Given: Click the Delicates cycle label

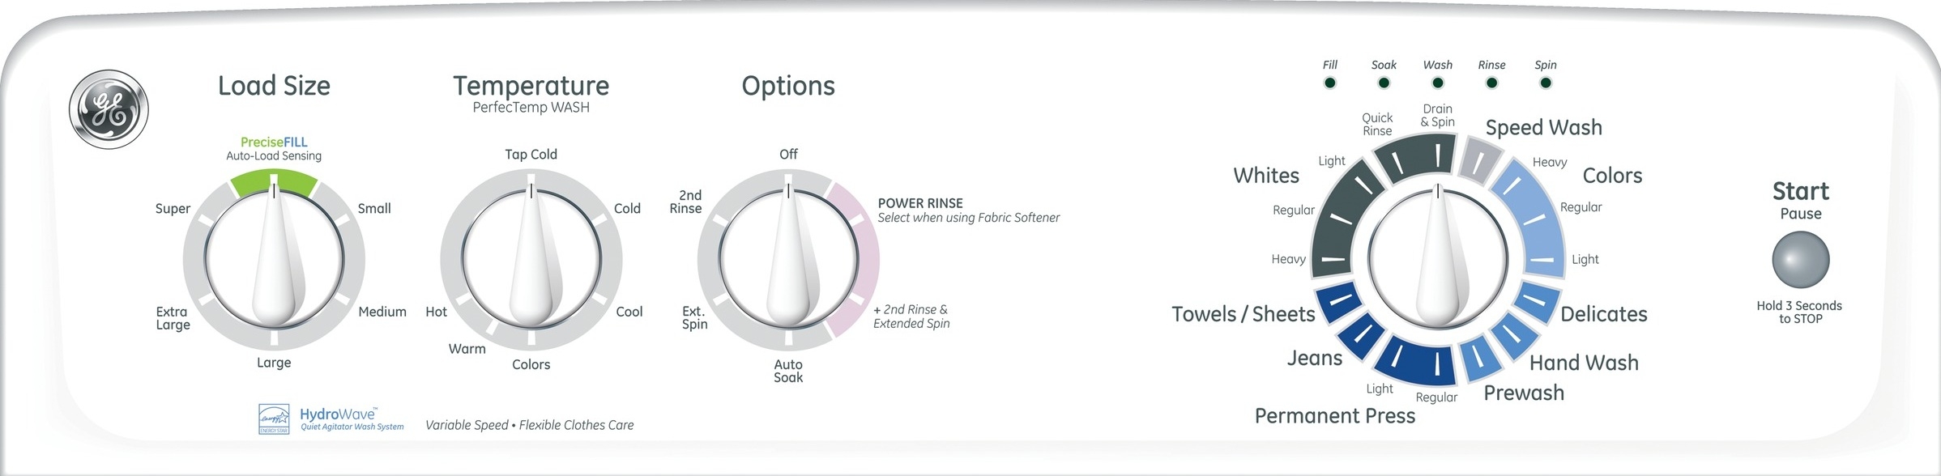Looking at the screenshot, I should click(1603, 314).
